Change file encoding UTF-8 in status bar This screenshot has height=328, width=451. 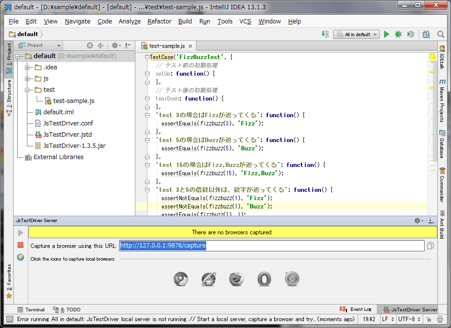point(409,319)
